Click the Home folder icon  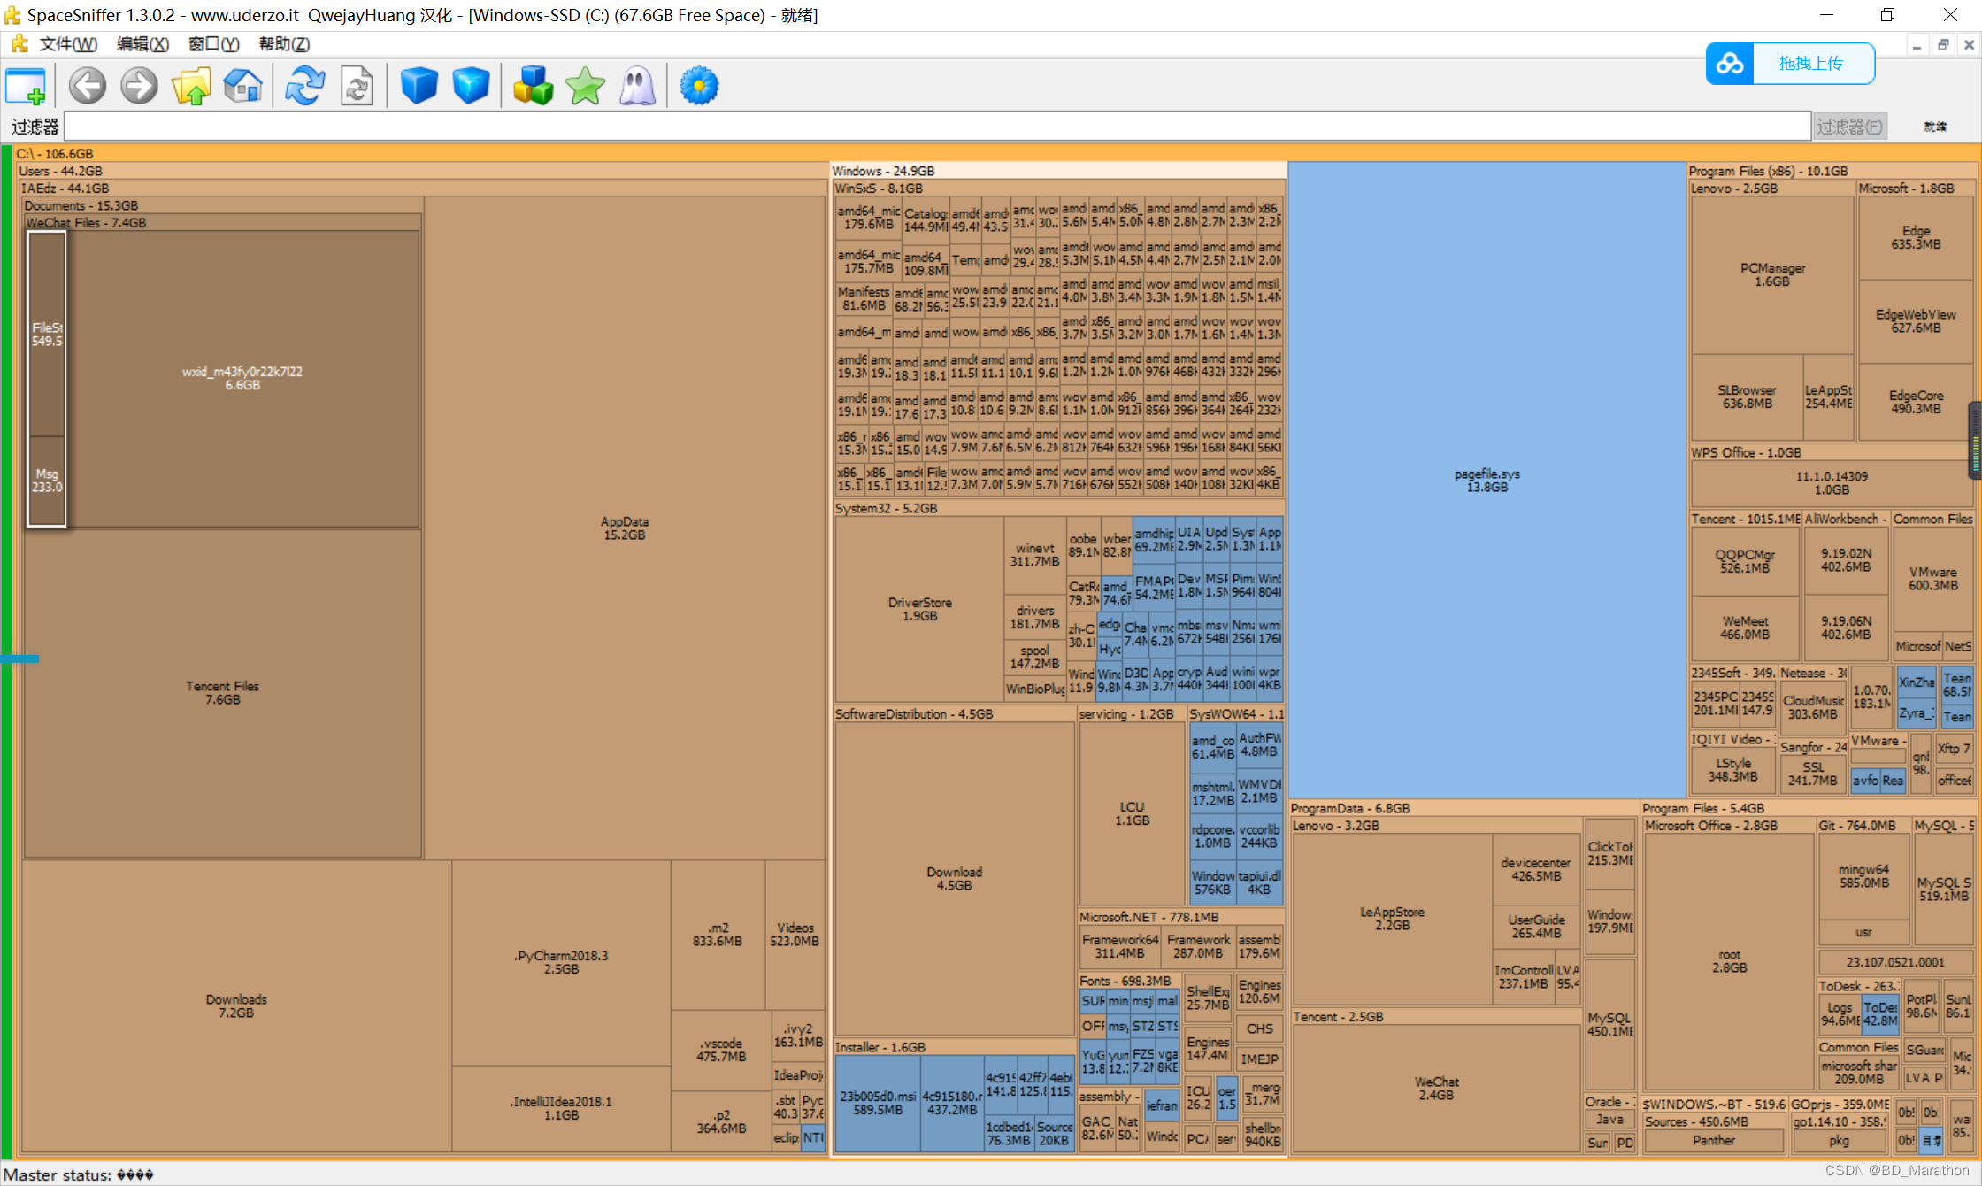click(x=243, y=87)
